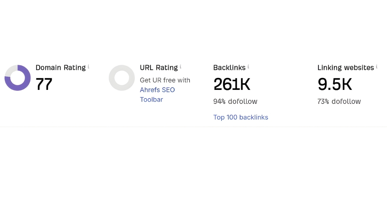Open the Top 100 backlinks link
This screenshot has width=387, height=200.
coord(240,117)
